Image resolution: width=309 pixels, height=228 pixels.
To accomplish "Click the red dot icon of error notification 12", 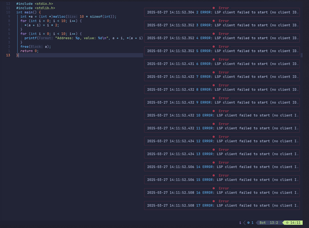I will (x=214, y=137).
